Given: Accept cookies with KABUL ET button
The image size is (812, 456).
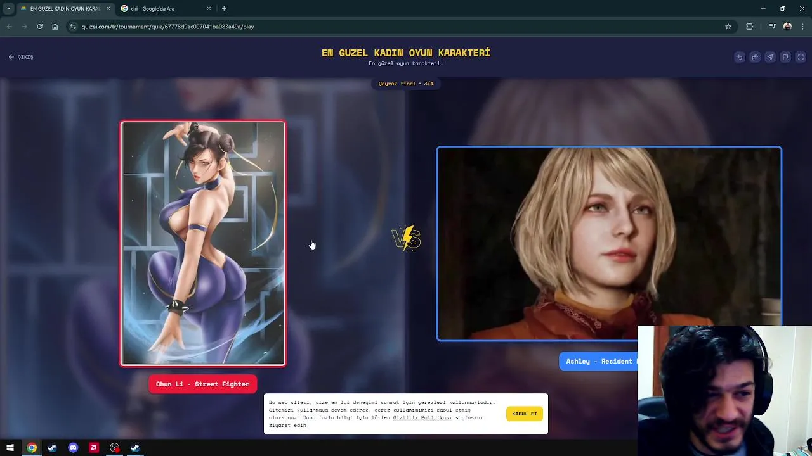Looking at the screenshot, I should tap(525, 414).
